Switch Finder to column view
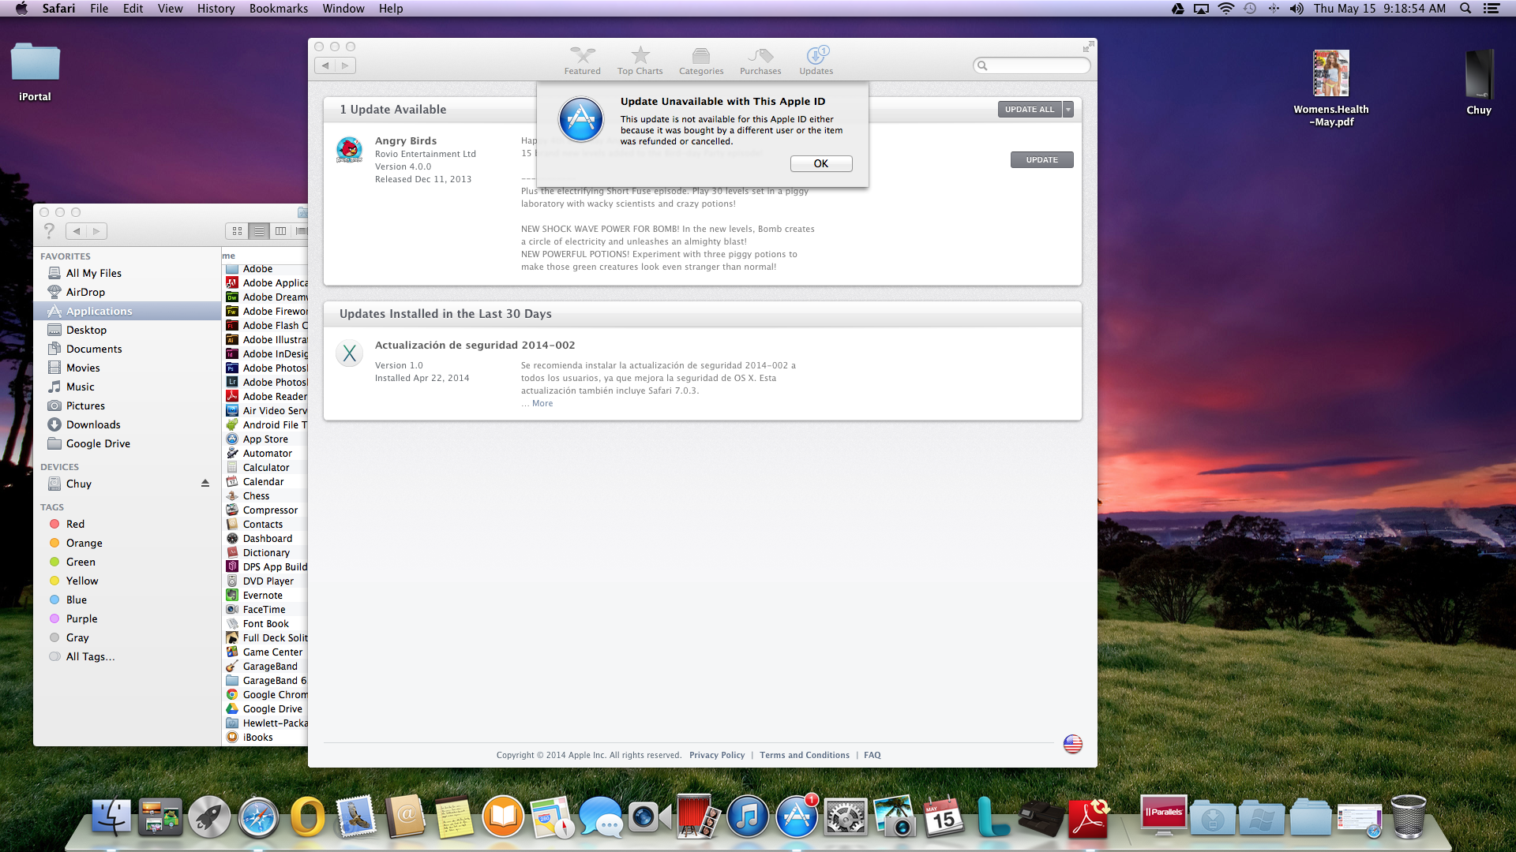Screen dimensions: 1516x852 280,231
